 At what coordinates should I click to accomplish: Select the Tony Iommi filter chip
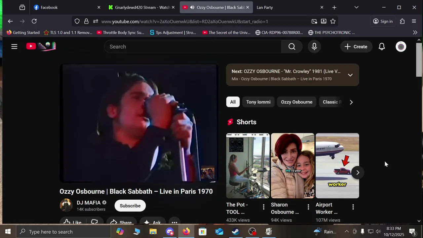[x=258, y=102]
